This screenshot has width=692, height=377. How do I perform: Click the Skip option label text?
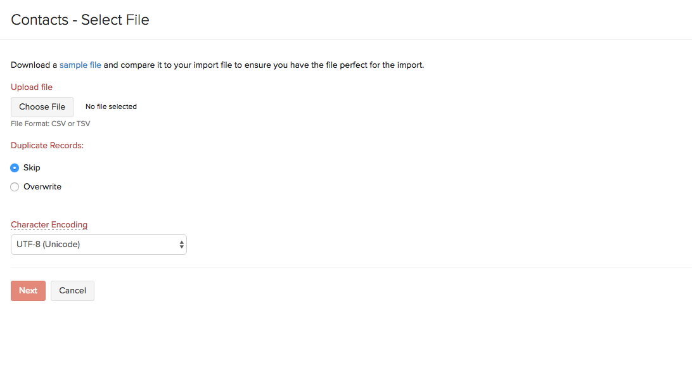tap(32, 168)
